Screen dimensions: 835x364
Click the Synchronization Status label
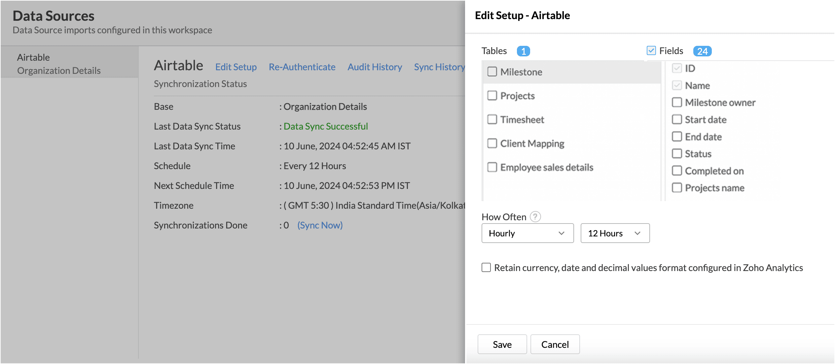[x=200, y=84]
